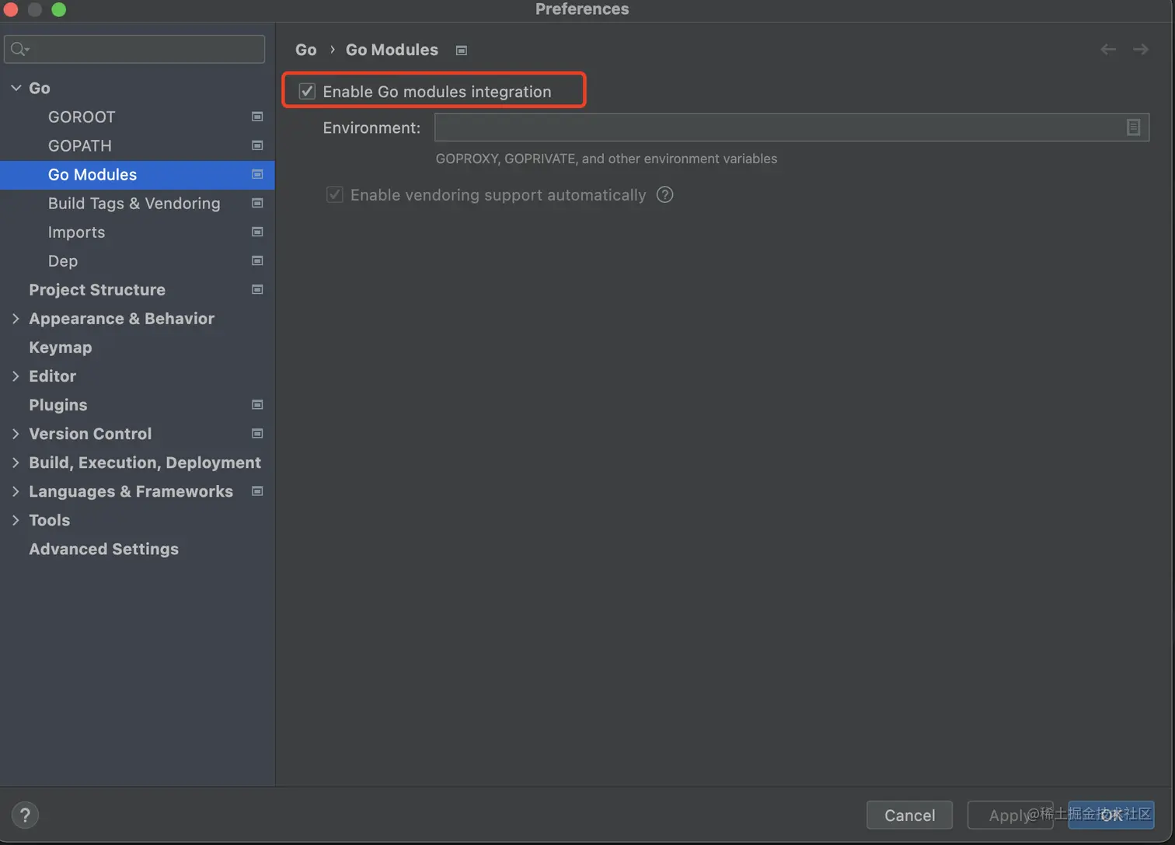
Task: Open the Preferences help question mark button
Action: pyautogui.click(x=25, y=815)
